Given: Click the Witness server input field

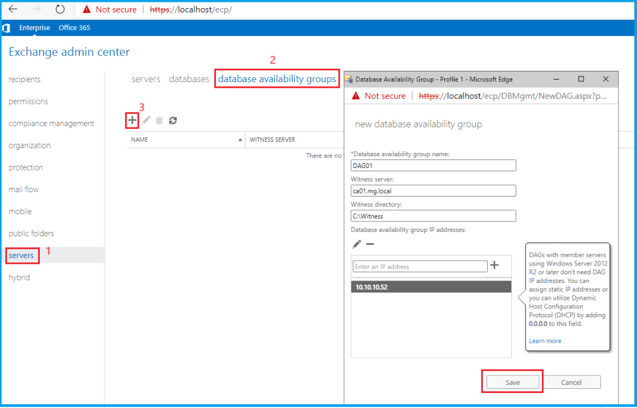Looking at the screenshot, I should (433, 191).
